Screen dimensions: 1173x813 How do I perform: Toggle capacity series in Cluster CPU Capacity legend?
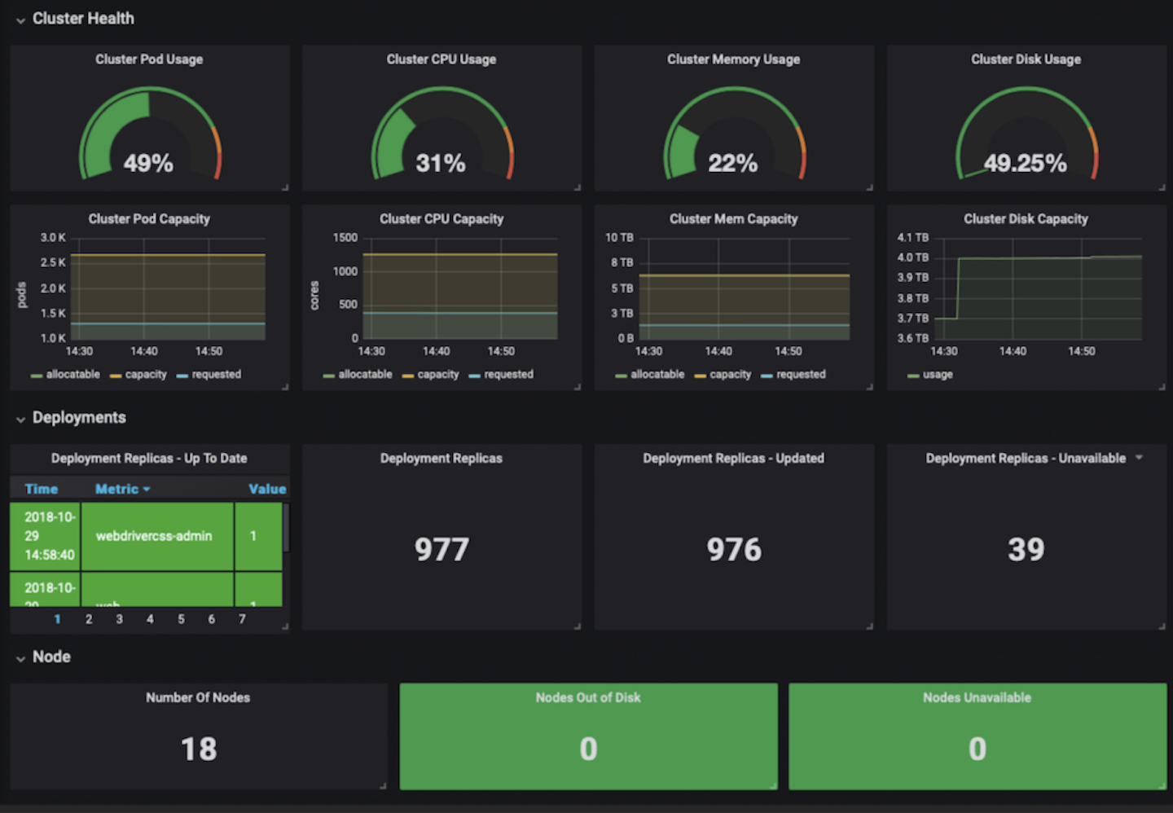438,375
